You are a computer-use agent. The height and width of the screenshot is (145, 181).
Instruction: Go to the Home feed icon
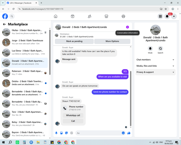point(56,16)
